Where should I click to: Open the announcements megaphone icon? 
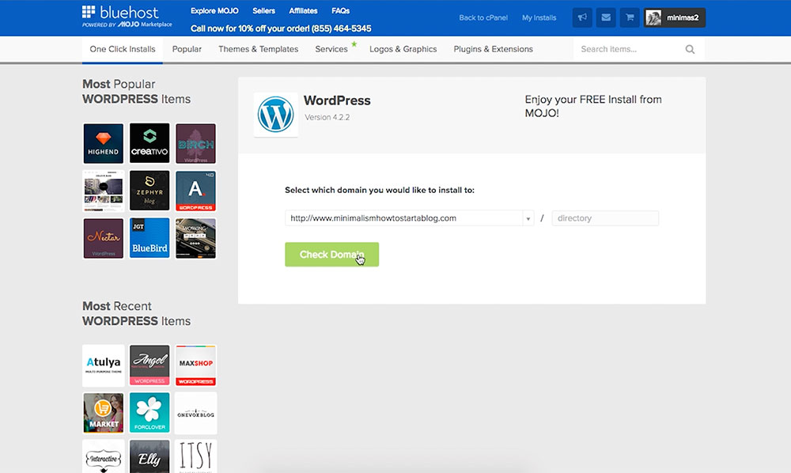click(582, 17)
